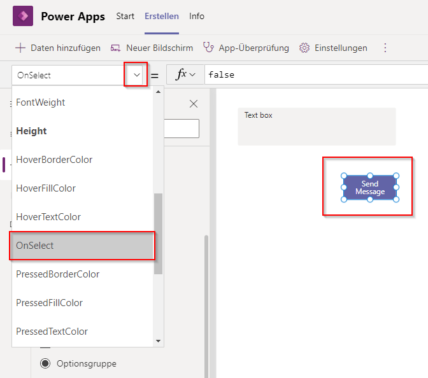428x378 pixels.
Task: Switch to the Erstellen tab
Action: click(x=162, y=17)
